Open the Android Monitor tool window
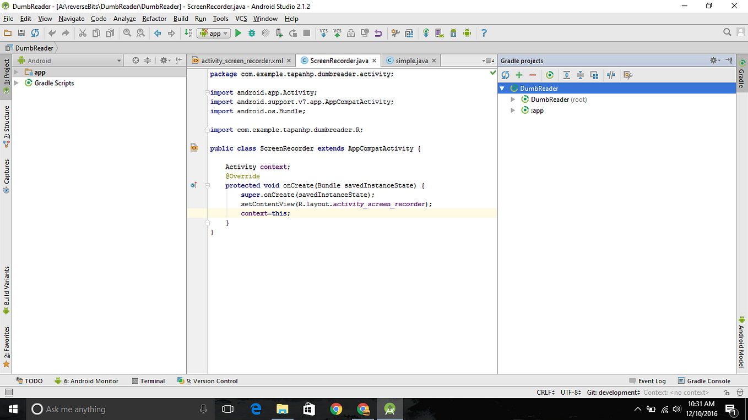The image size is (748, 420). click(90, 380)
